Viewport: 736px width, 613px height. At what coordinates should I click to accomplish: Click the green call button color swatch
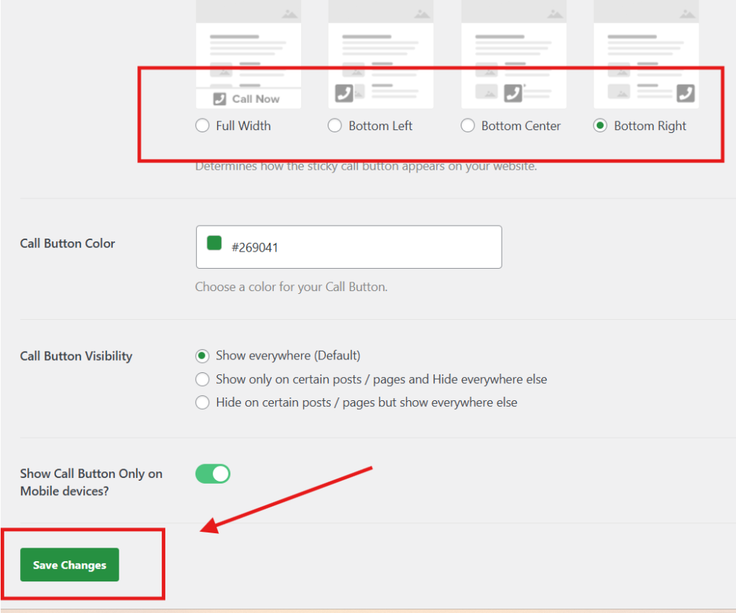click(x=214, y=243)
